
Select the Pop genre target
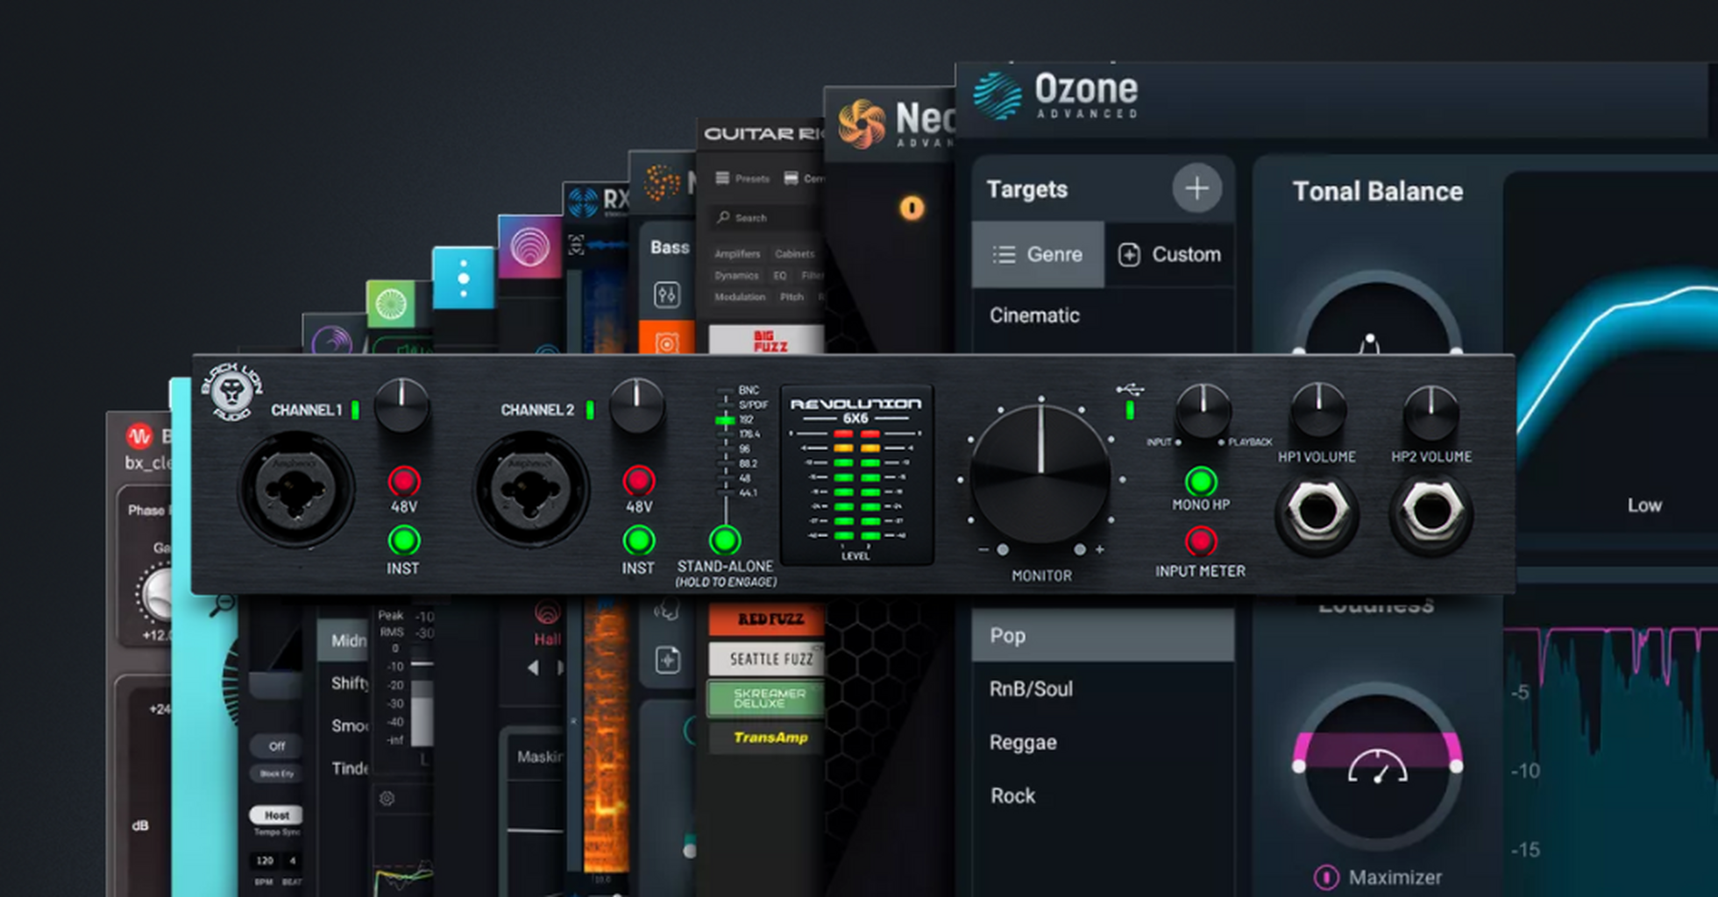(1104, 635)
